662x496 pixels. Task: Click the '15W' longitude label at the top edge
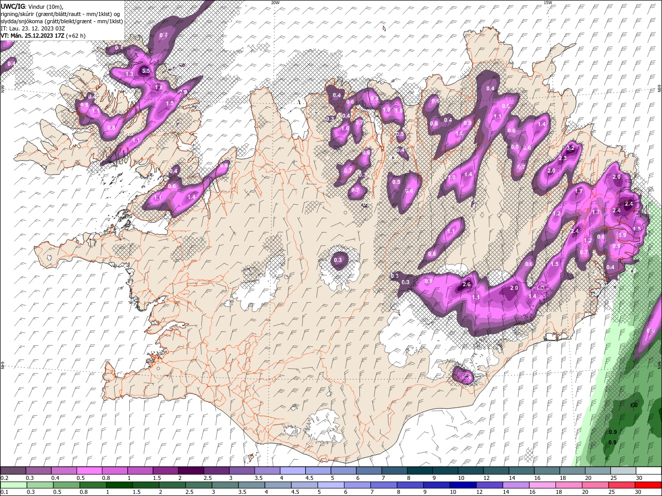click(548, 3)
